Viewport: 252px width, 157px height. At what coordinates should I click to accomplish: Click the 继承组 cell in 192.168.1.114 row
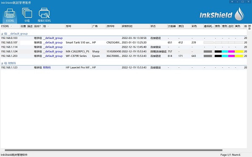click(38, 47)
